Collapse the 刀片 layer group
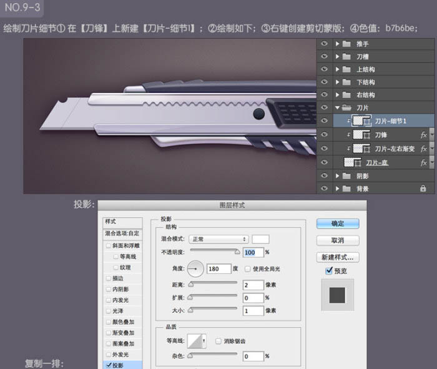437x369 pixels. pyautogui.click(x=338, y=107)
